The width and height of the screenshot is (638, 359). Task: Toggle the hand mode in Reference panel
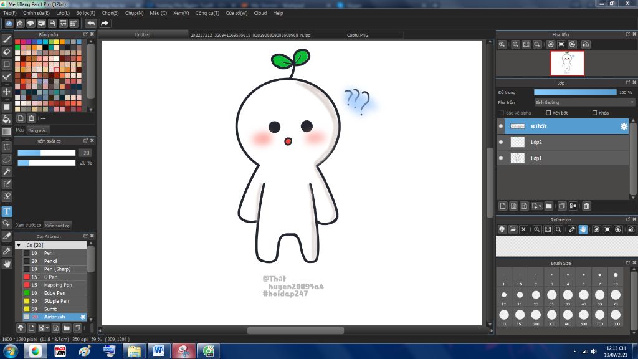coord(583,229)
